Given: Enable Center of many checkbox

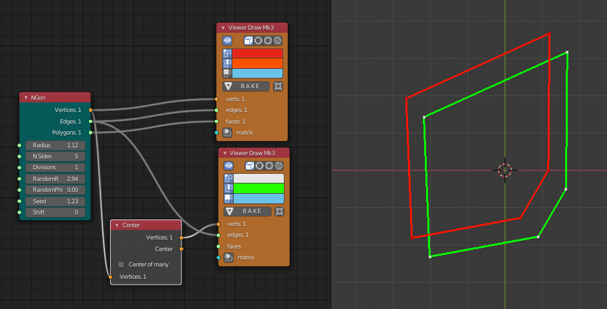Looking at the screenshot, I should [121, 265].
